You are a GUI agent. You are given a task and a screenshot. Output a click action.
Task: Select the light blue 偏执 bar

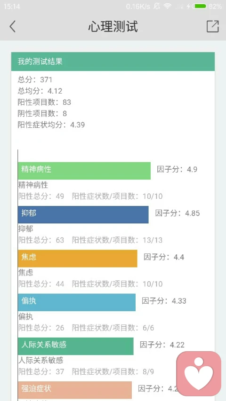77,302
